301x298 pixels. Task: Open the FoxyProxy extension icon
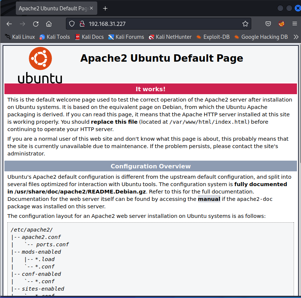(x=281, y=24)
